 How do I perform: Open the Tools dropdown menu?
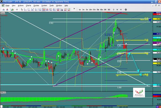[52, 5]
